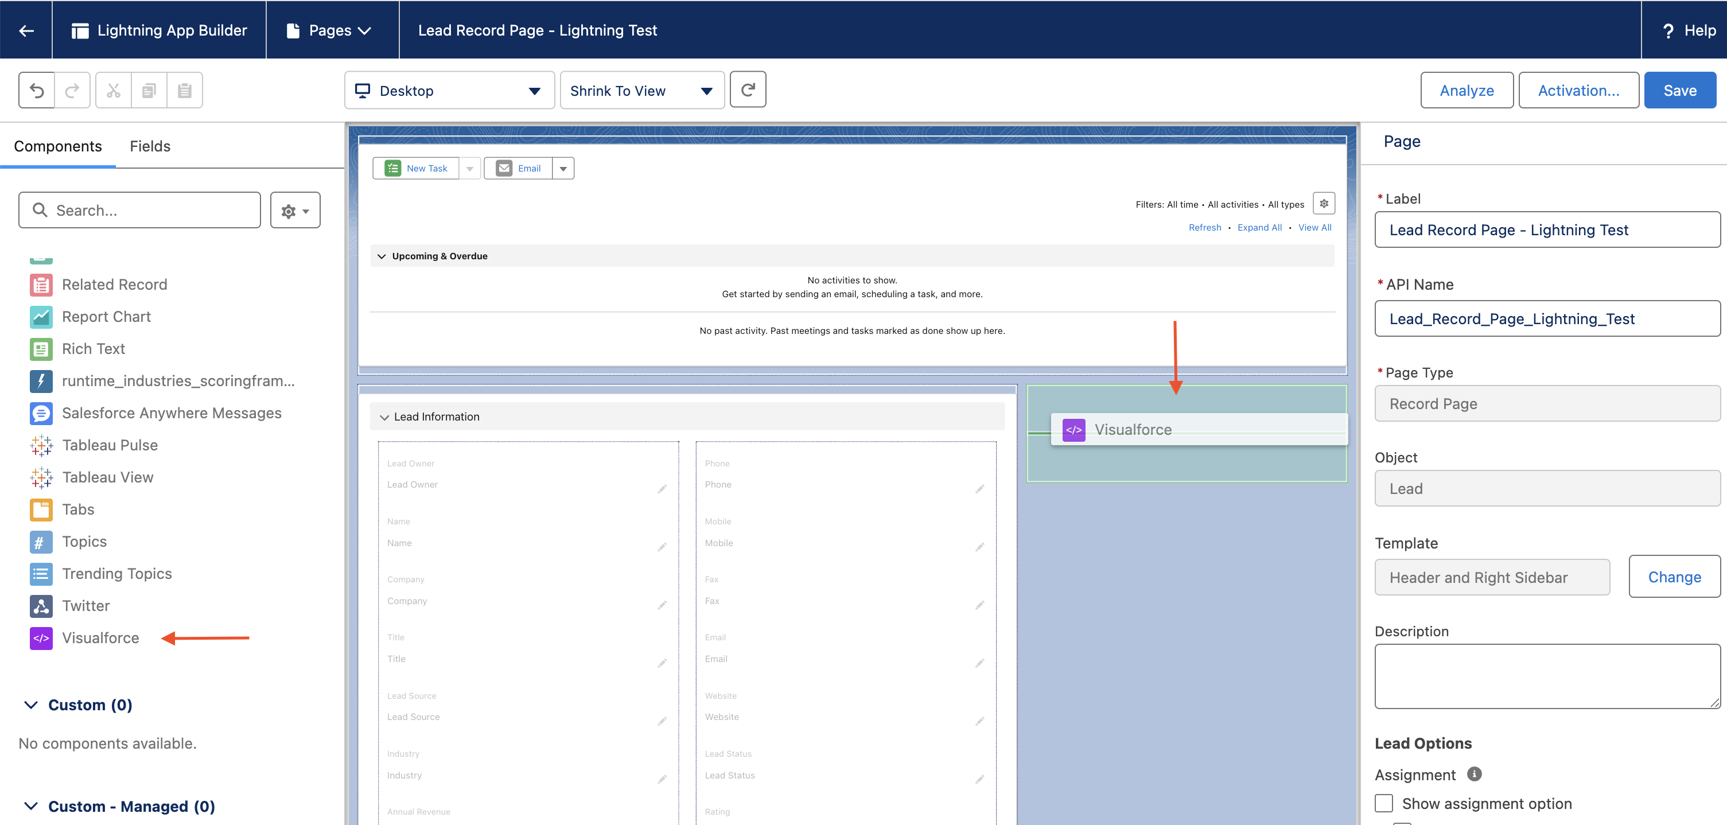Select the Twitter component icon
The height and width of the screenshot is (825, 1727).
41,606
